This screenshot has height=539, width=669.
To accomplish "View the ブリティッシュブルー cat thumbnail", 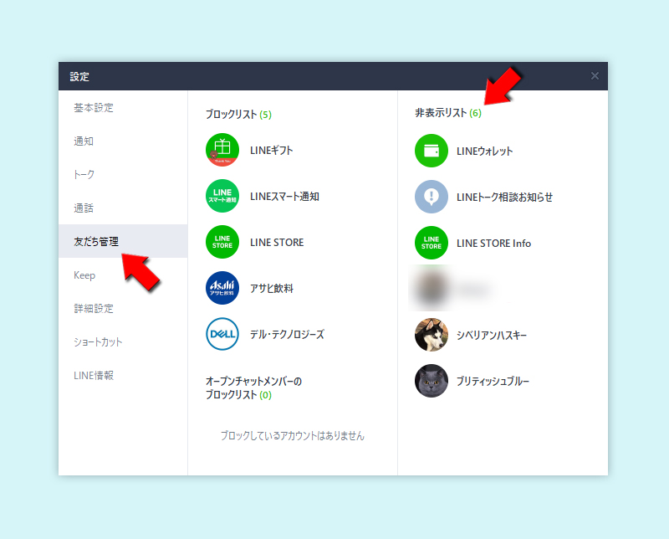I will coord(432,381).
